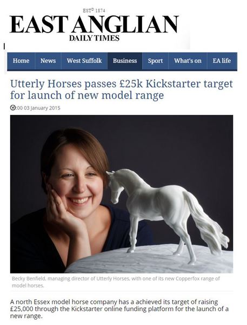Click the opening article paragraph
This screenshot has width=247, height=325.
[119, 309]
